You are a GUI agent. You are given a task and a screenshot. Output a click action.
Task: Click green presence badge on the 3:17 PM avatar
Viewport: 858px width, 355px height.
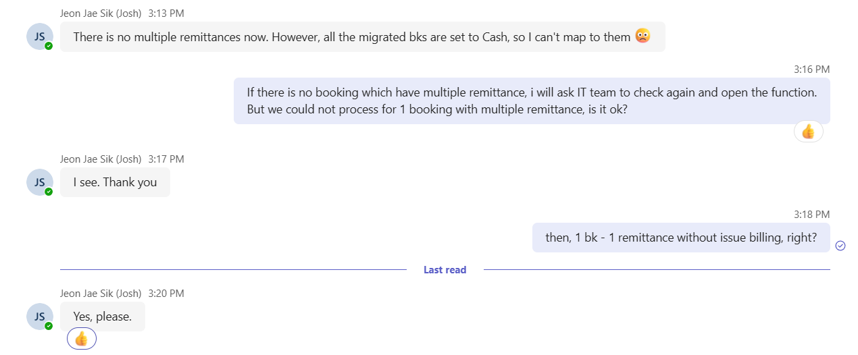pos(49,192)
